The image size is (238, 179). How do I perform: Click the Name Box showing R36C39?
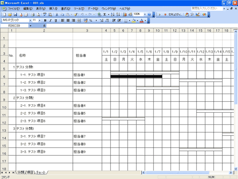click(x=14, y=26)
